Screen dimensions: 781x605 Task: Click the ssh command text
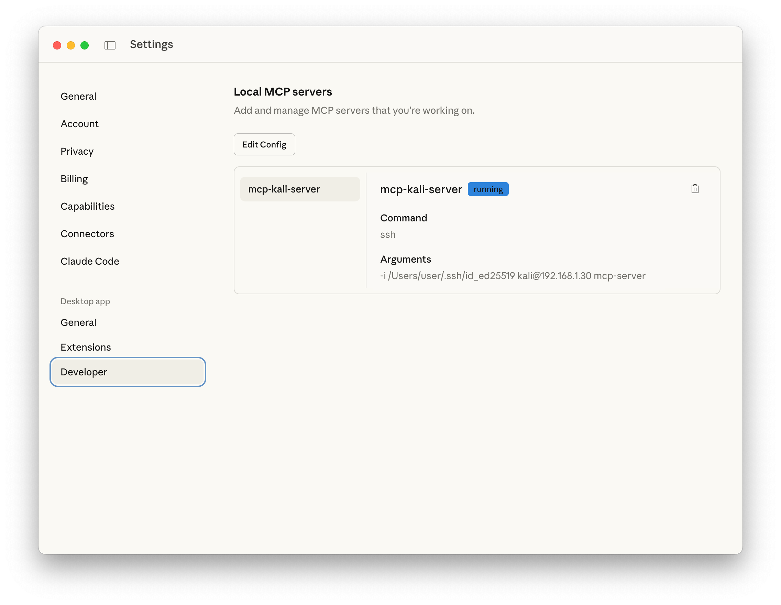tap(388, 234)
